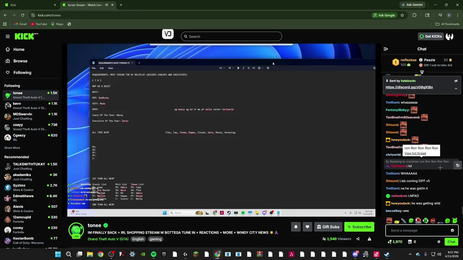Click the Subscribe button
The width and height of the screenshot is (463, 260).
[x=359, y=227]
